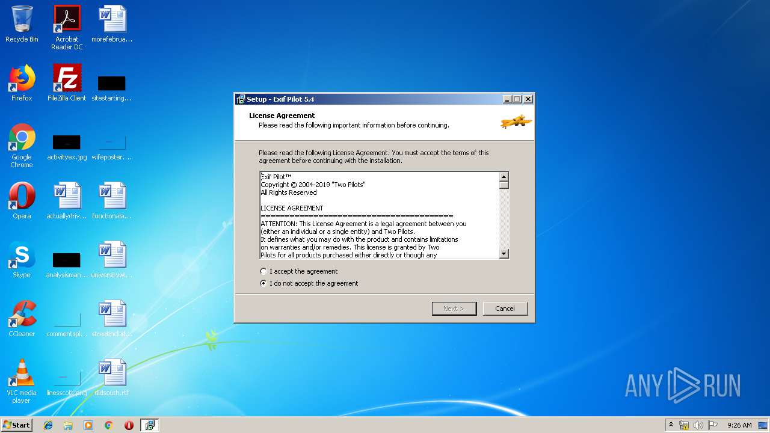Launch Acrobat Reader DC shortcut
Viewport: 770px width, 433px height.
(x=67, y=28)
